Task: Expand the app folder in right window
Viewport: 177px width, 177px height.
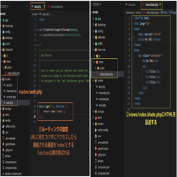Action: pos(93,19)
